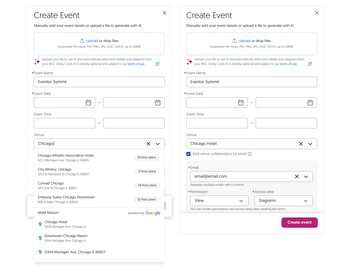
Task: Open 'terms of use' link in right form
Action: [288, 64]
